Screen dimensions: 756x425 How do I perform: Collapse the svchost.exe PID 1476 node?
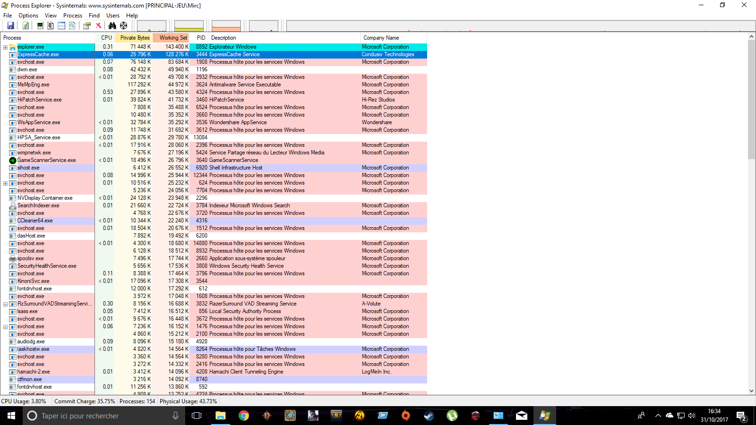[x=5, y=327]
